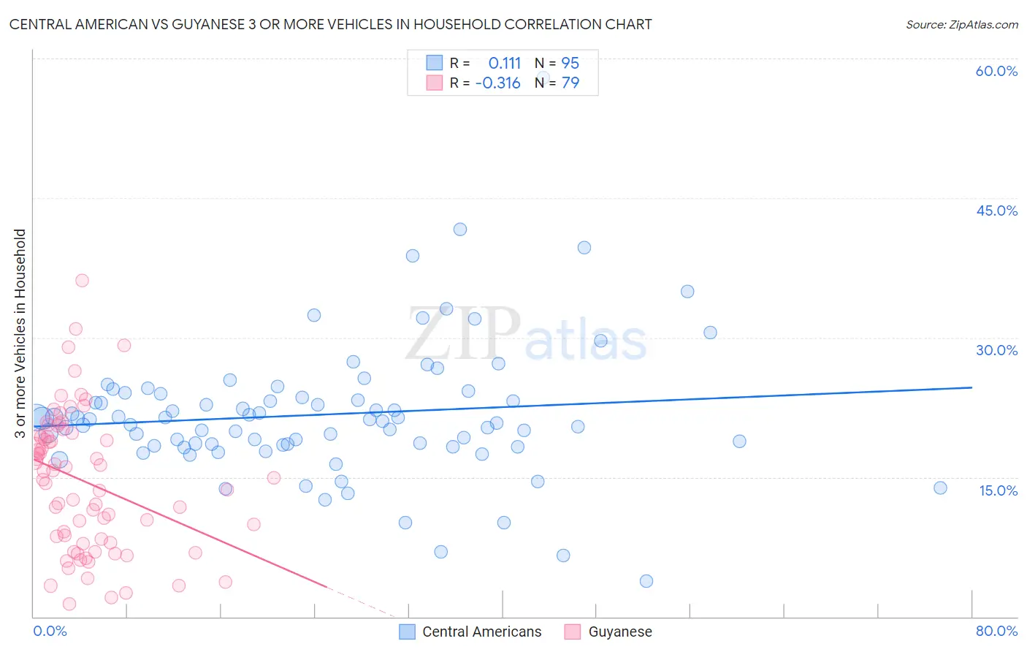Click the 0.0% x-axis label
1027x652 pixels.
(50, 631)
